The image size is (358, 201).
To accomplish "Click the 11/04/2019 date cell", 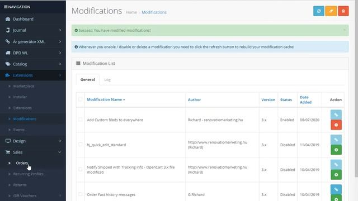I will click(309, 145).
